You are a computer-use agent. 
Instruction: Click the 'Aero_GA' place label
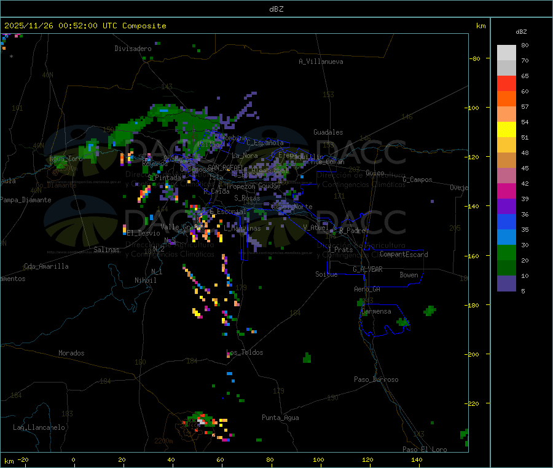[x=367, y=289]
